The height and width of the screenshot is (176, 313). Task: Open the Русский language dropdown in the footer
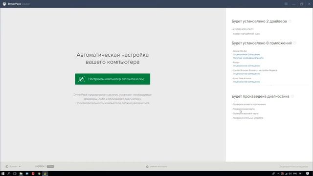tap(15, 166)
